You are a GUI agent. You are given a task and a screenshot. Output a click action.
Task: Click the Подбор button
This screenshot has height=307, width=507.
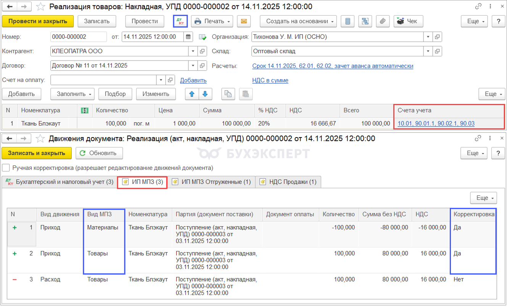(115, 94)
